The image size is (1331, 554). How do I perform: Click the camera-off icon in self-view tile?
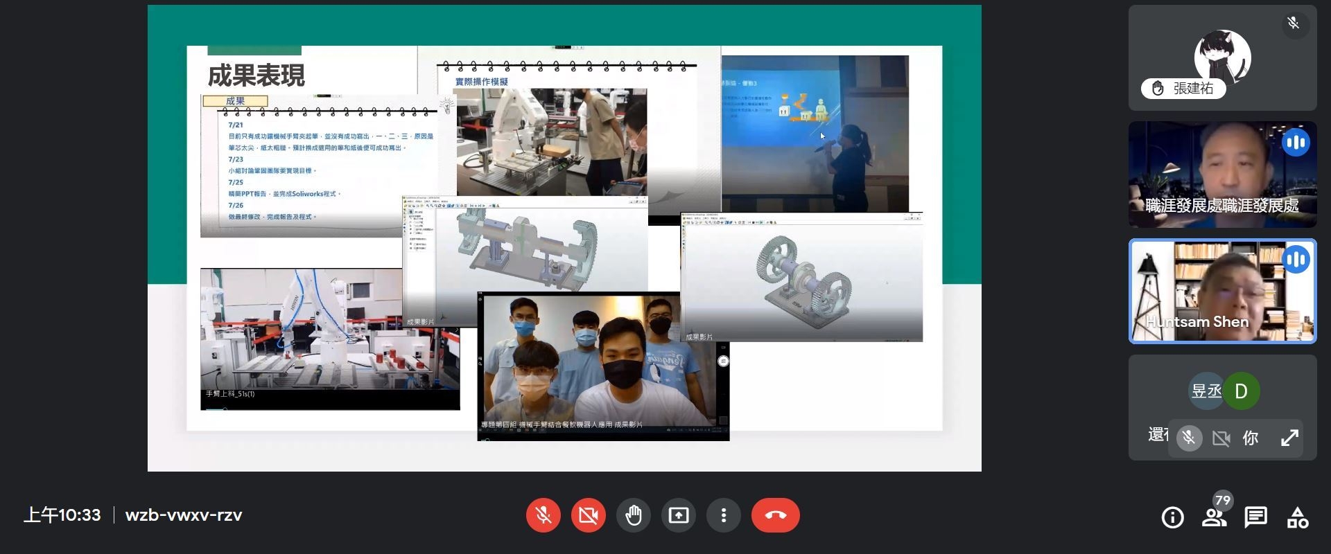coord(1221,438)
